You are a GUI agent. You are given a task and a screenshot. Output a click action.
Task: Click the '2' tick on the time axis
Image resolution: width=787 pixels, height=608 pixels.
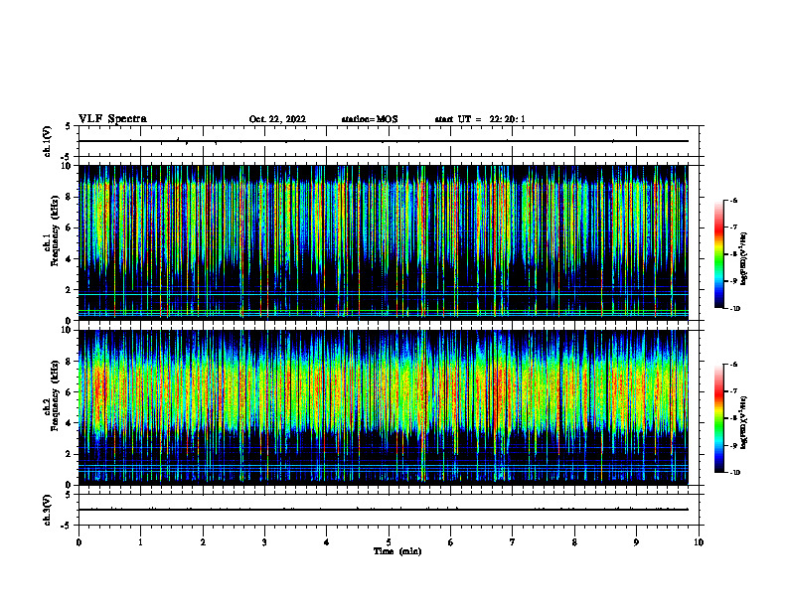click(x=203, y=542)
